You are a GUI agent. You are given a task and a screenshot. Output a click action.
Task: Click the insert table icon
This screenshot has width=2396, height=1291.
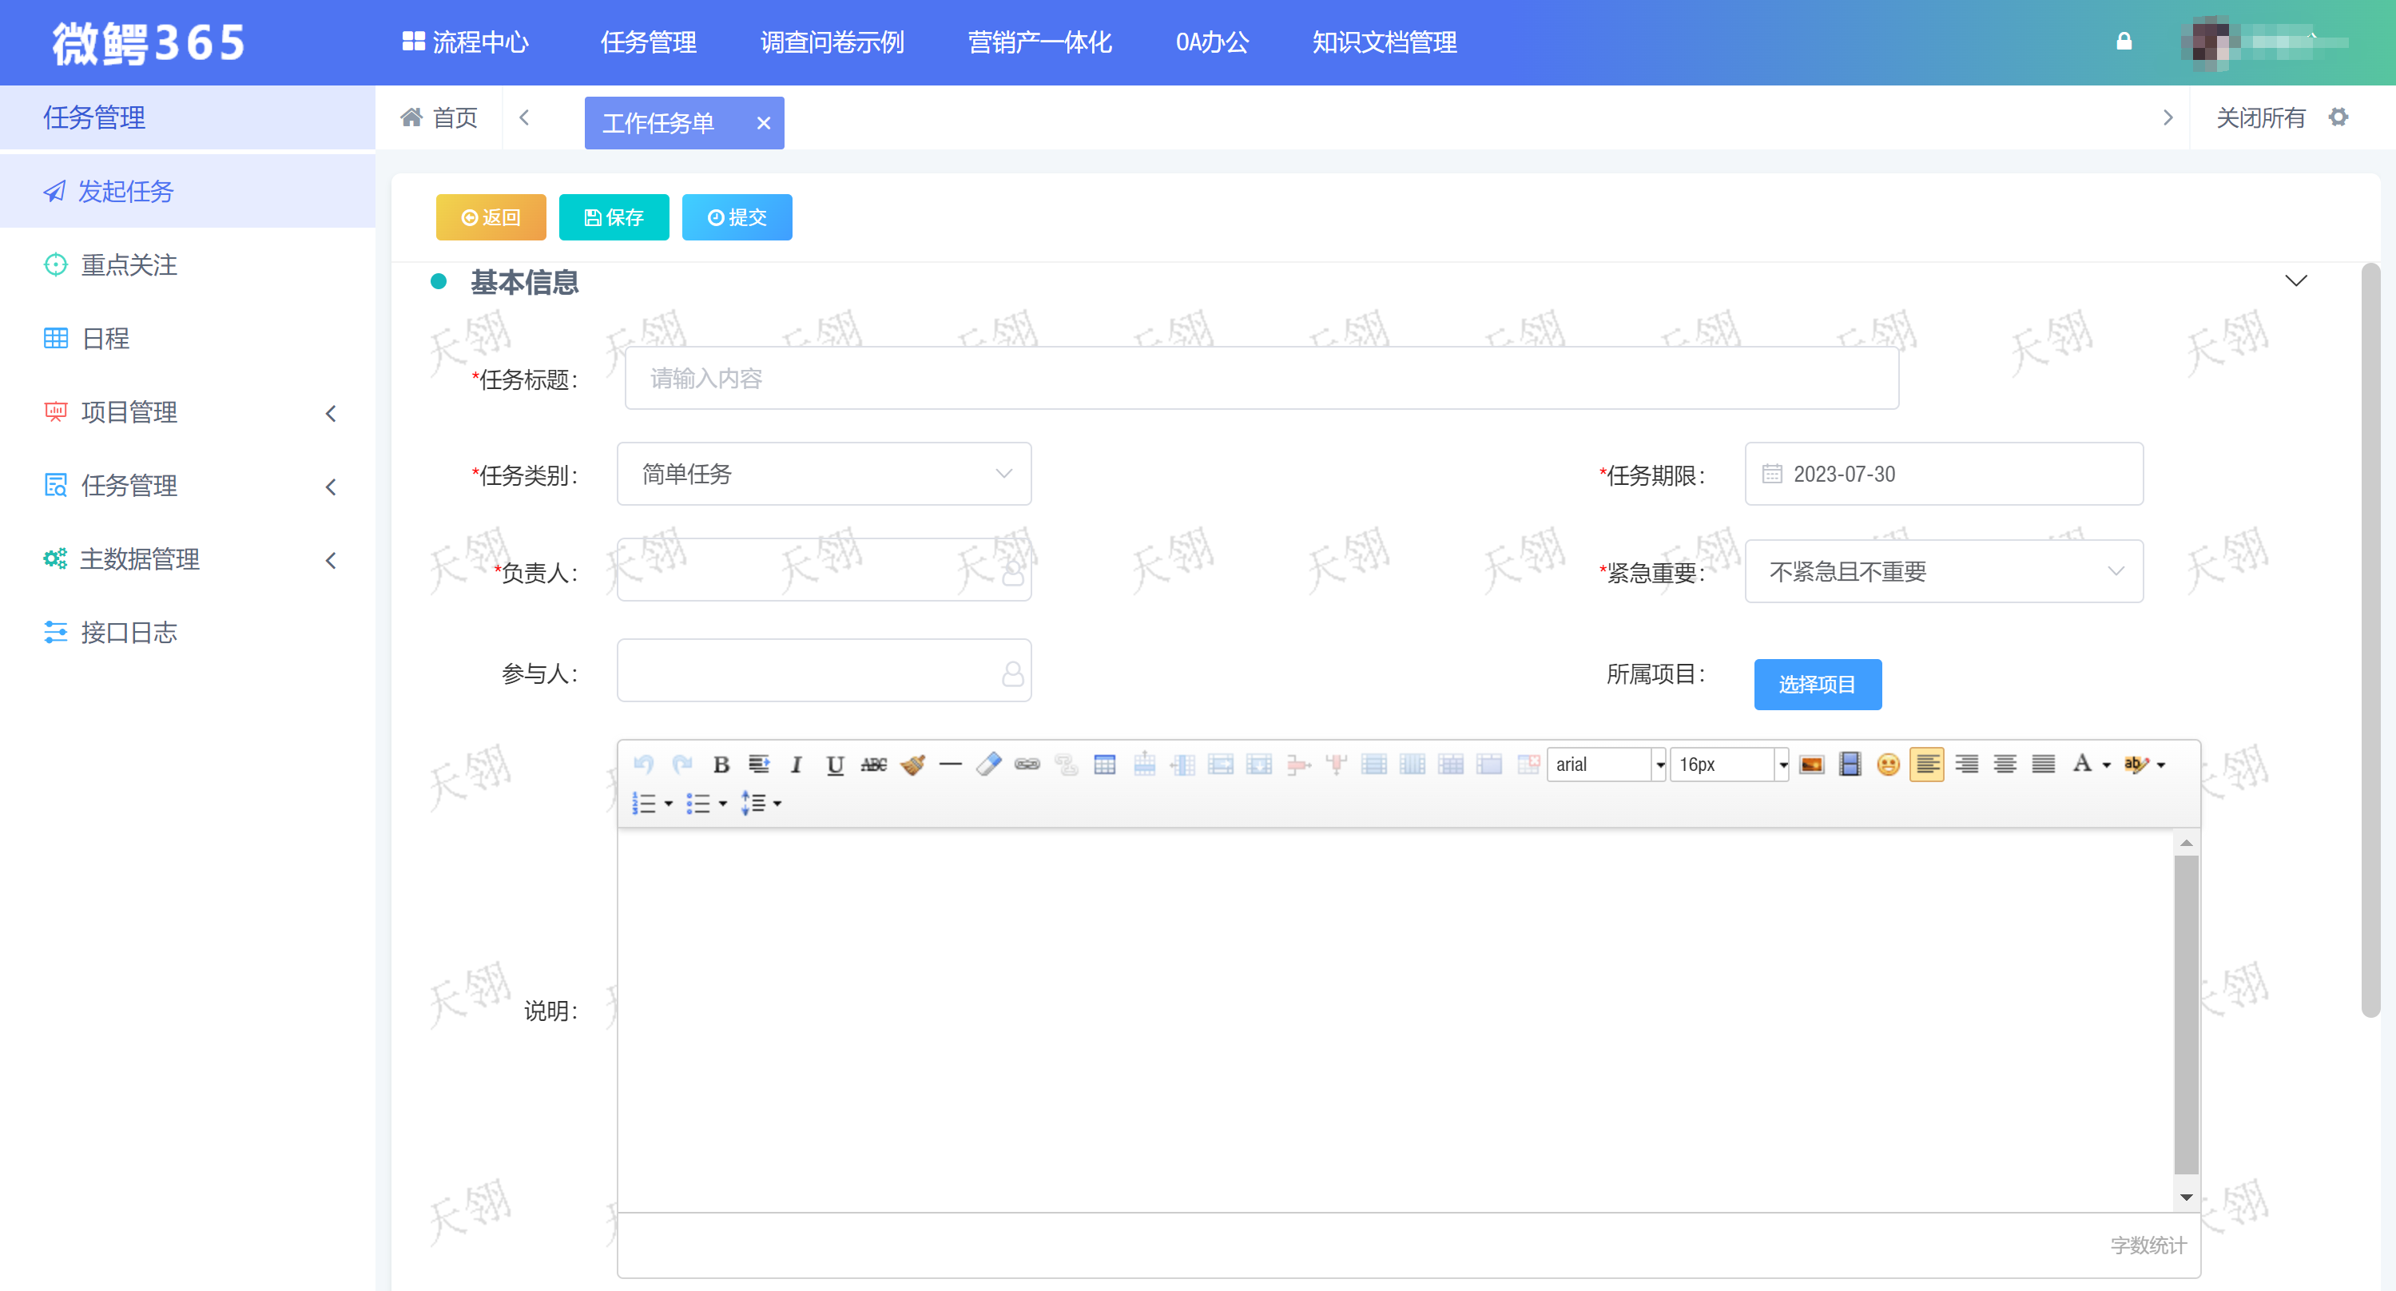point(1104,765)
